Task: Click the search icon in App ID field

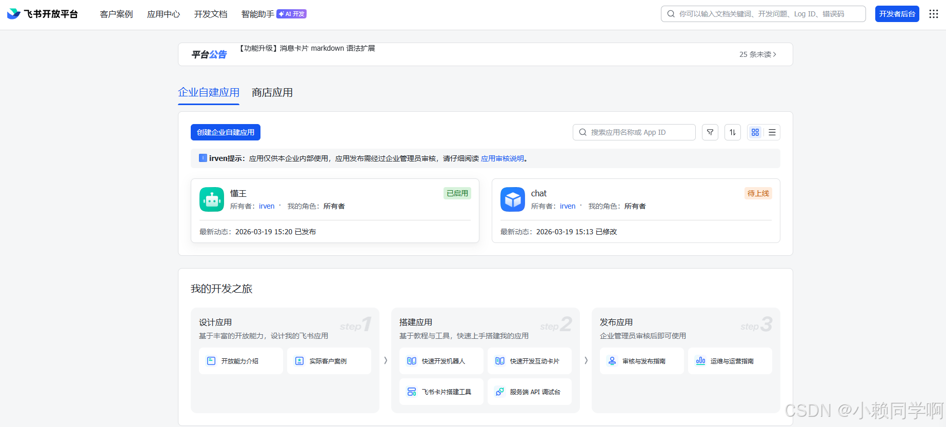Action: (583, 132)
